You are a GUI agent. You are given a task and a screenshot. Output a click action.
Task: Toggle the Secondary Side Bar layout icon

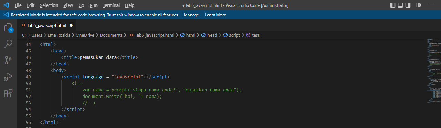tap(408, 5)
